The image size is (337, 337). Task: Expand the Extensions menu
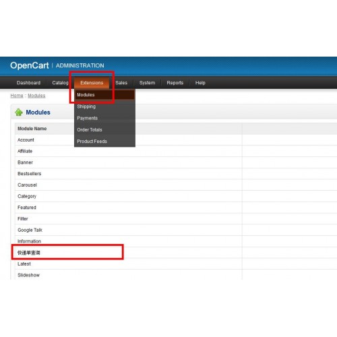coord(92,83)
